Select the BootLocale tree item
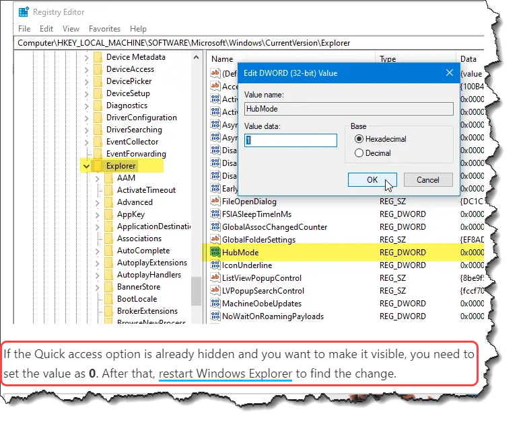The width and height of the screenshot is (525, 430). click(x=137, y=299)
